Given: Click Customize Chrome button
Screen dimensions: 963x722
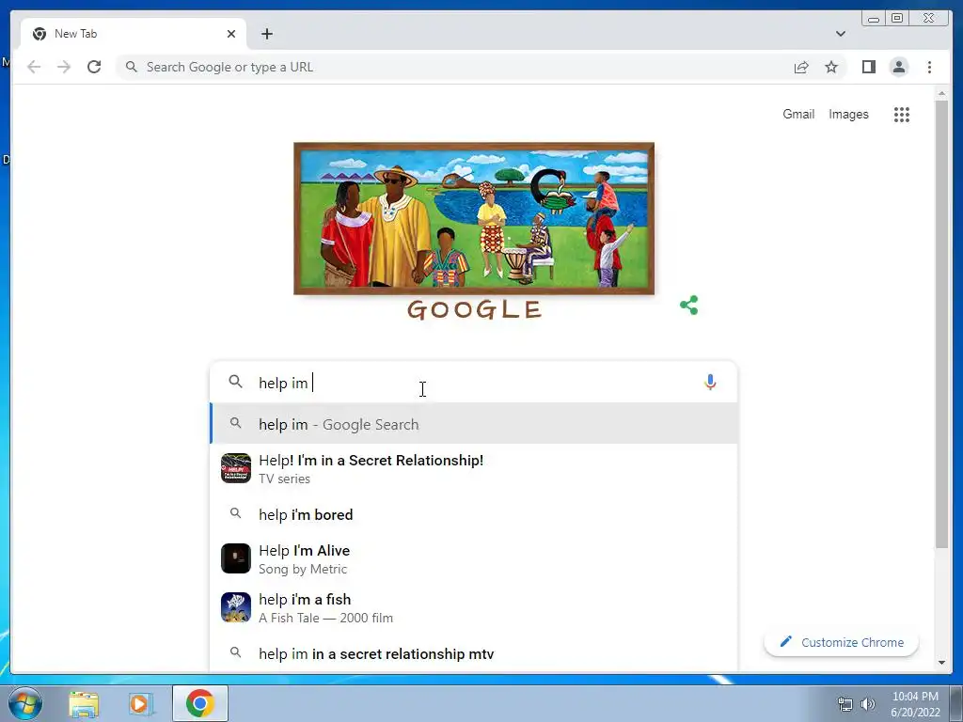Looking at the screenshot, I should (842, 642).
